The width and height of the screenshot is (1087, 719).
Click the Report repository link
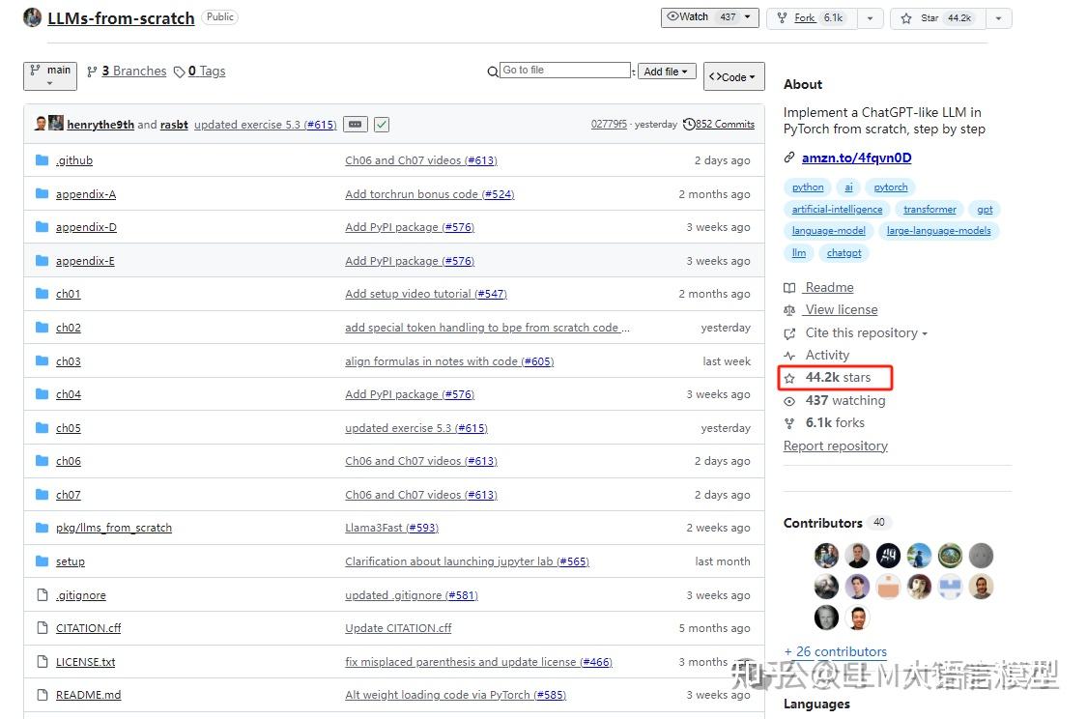[x=835, y=446]
